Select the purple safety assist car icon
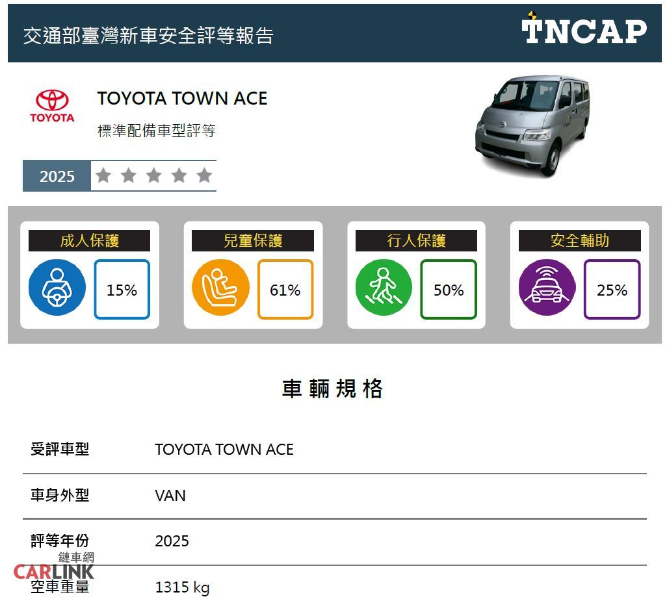The image size is (667, 599). tap(547, 289)
